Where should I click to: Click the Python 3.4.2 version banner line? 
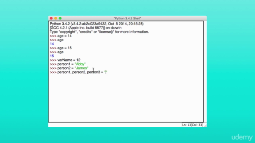click(96, 24)
